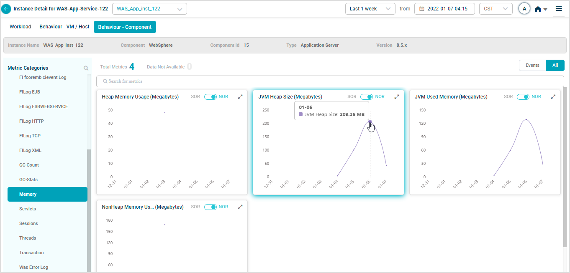Click the Version value 8.5.x
Image resolution: width=570 pixels, height=273 pixels.
402,45
